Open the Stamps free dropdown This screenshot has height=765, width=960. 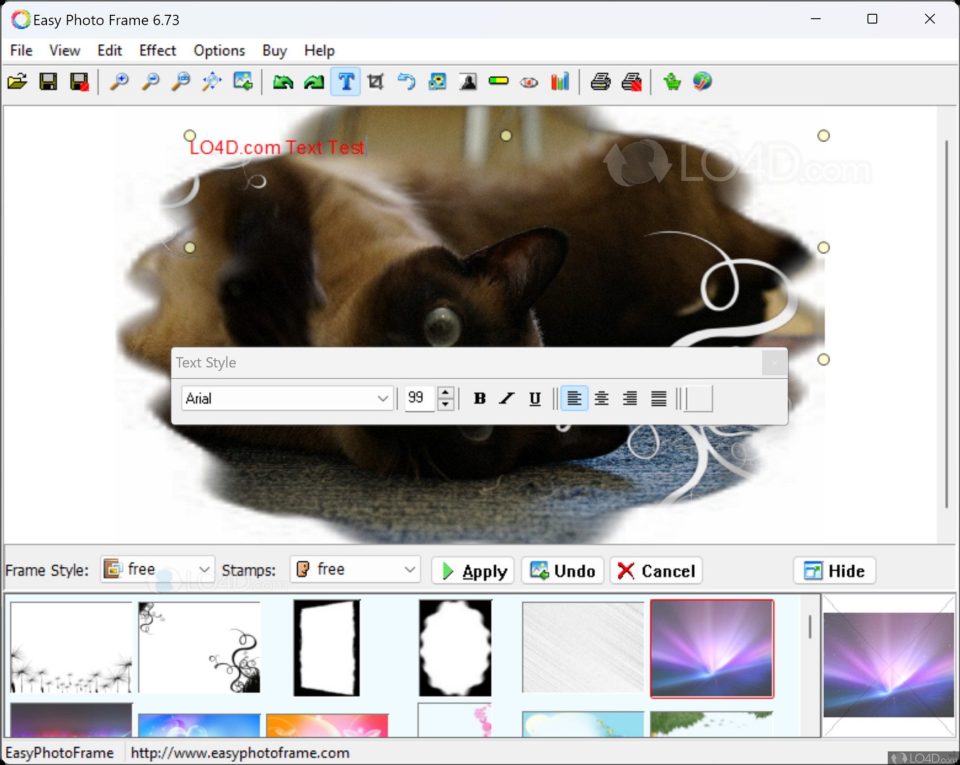pos(355,570)
